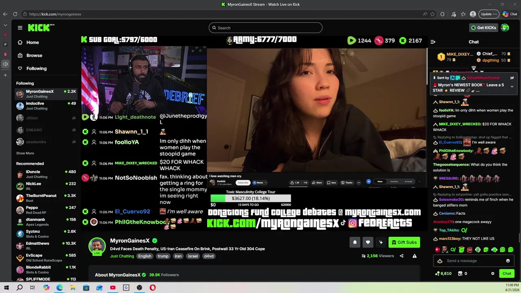Select the English tag
This screenshot has height=293, width=521.
(144, 256)
